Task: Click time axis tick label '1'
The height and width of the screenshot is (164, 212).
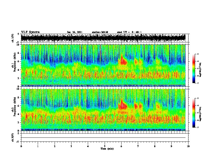Action: [38, 146]
